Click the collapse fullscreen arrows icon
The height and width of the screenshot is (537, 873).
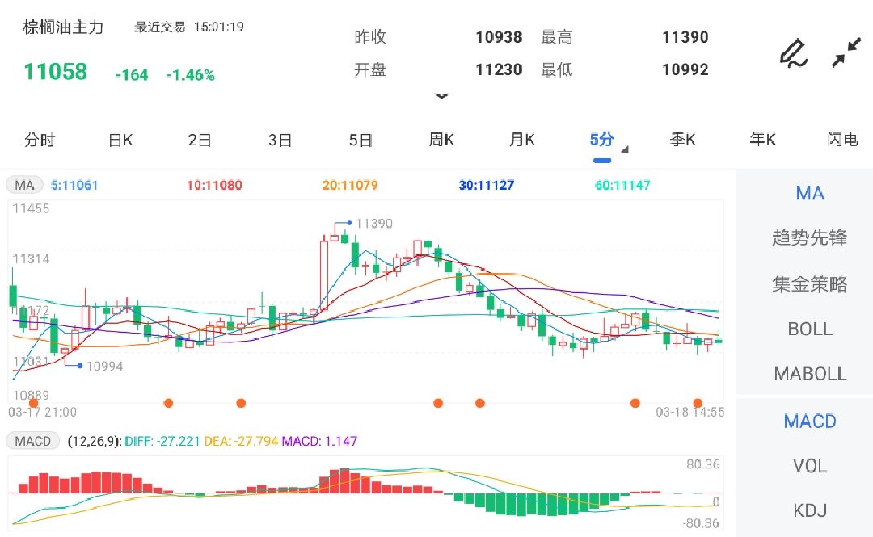[846, 52]
